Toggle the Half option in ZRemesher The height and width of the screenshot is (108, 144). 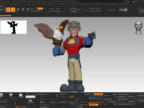(100, 105)
